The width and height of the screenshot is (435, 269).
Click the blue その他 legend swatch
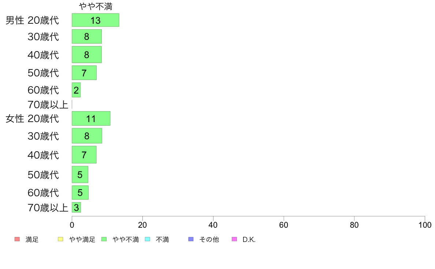[191, 239]
